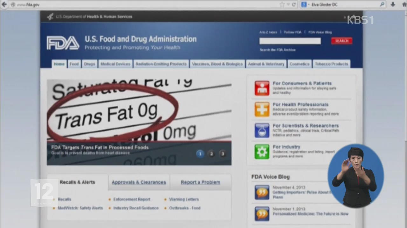Viewport: 407px width, 228px height.
Task: Select the Radiation-Emitting Products tab
Action: [161, 64]
